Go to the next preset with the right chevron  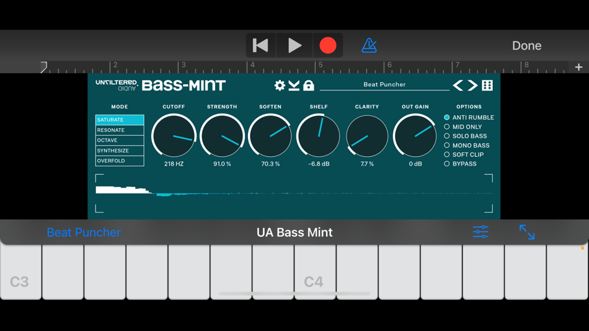(x=472, y=86)
